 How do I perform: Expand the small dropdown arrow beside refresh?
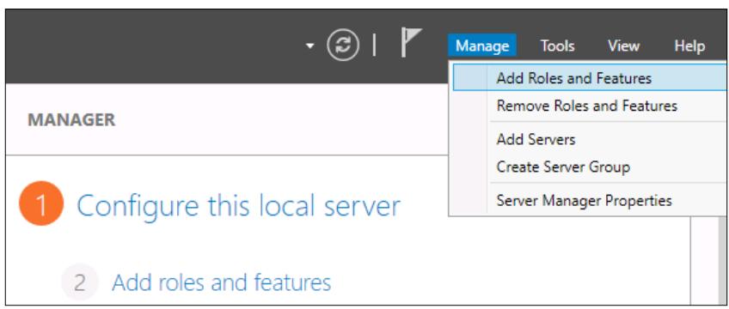tap(310, 46)
